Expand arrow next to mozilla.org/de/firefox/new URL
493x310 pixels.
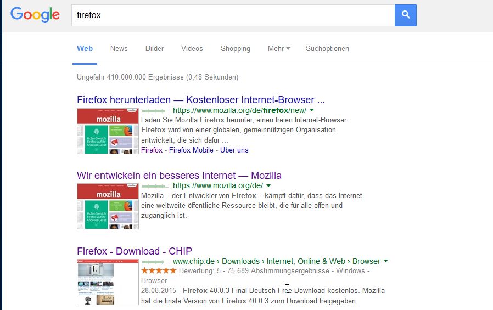[312, 110]
